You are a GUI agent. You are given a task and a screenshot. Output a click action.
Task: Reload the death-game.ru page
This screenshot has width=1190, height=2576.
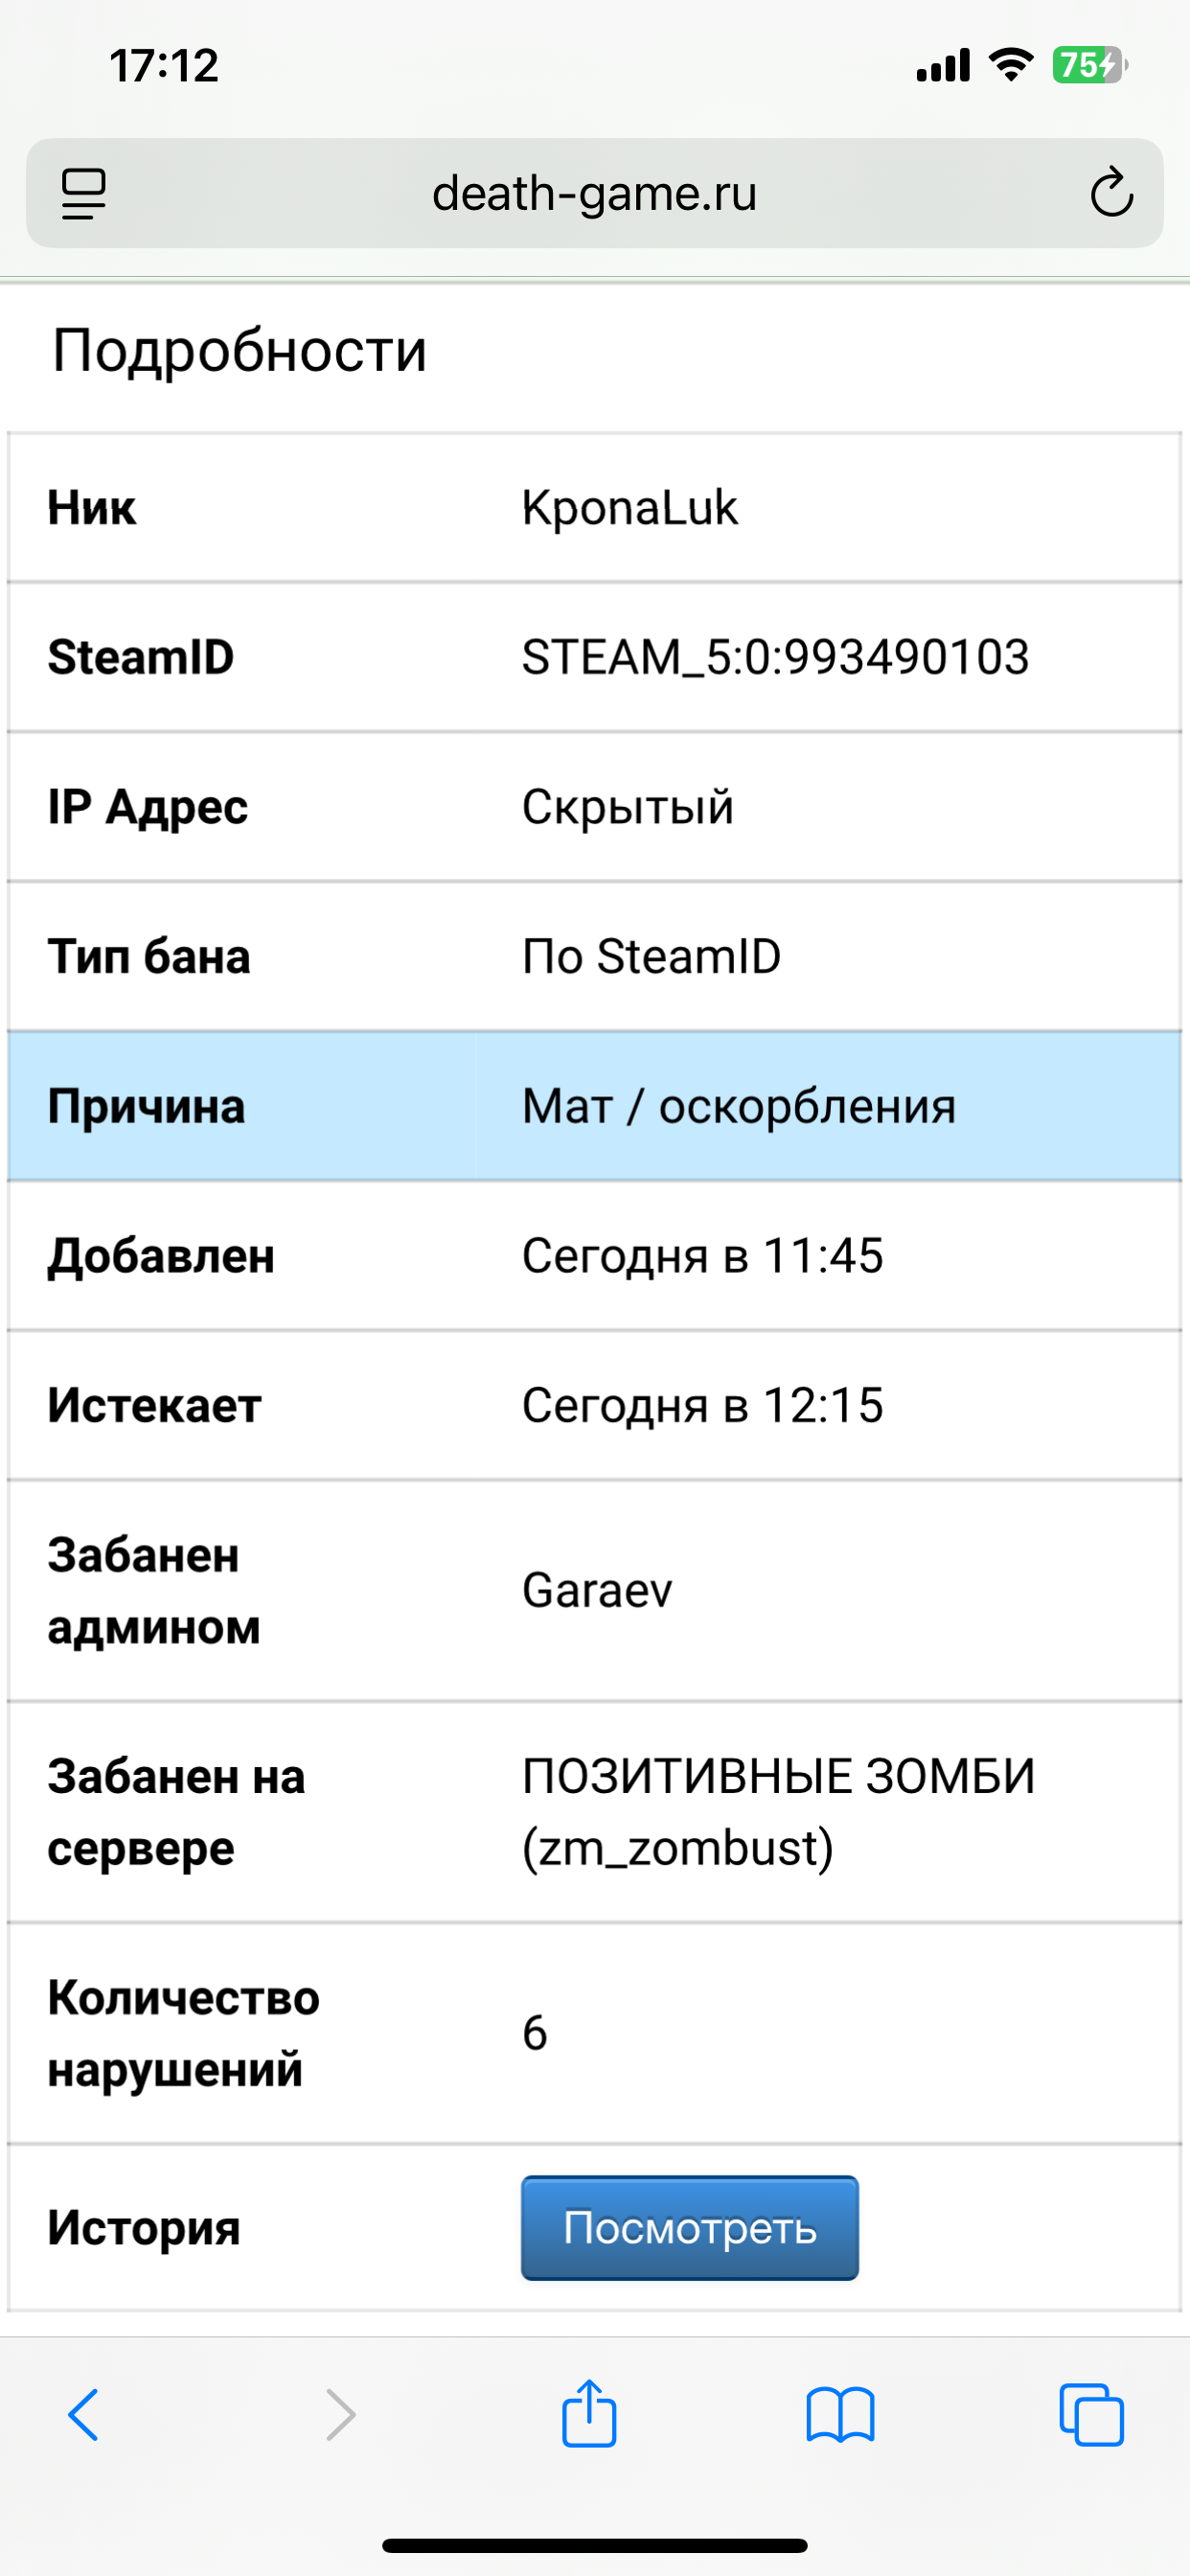click(x=1111, y=193)
